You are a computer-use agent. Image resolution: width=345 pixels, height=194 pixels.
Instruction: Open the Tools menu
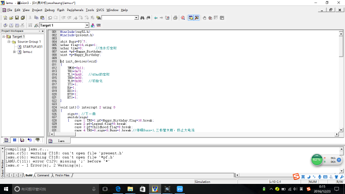pyautogui.click(x=90, y=10)
